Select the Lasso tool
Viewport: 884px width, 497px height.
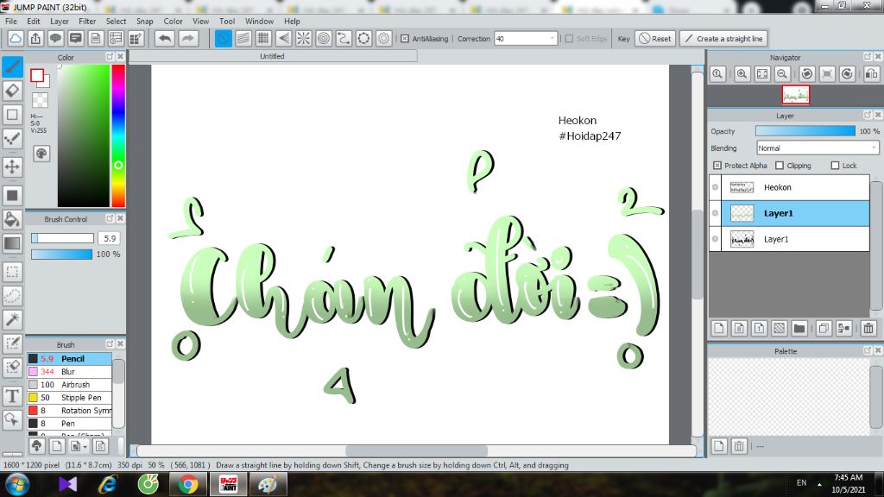(x=12, y=296)
